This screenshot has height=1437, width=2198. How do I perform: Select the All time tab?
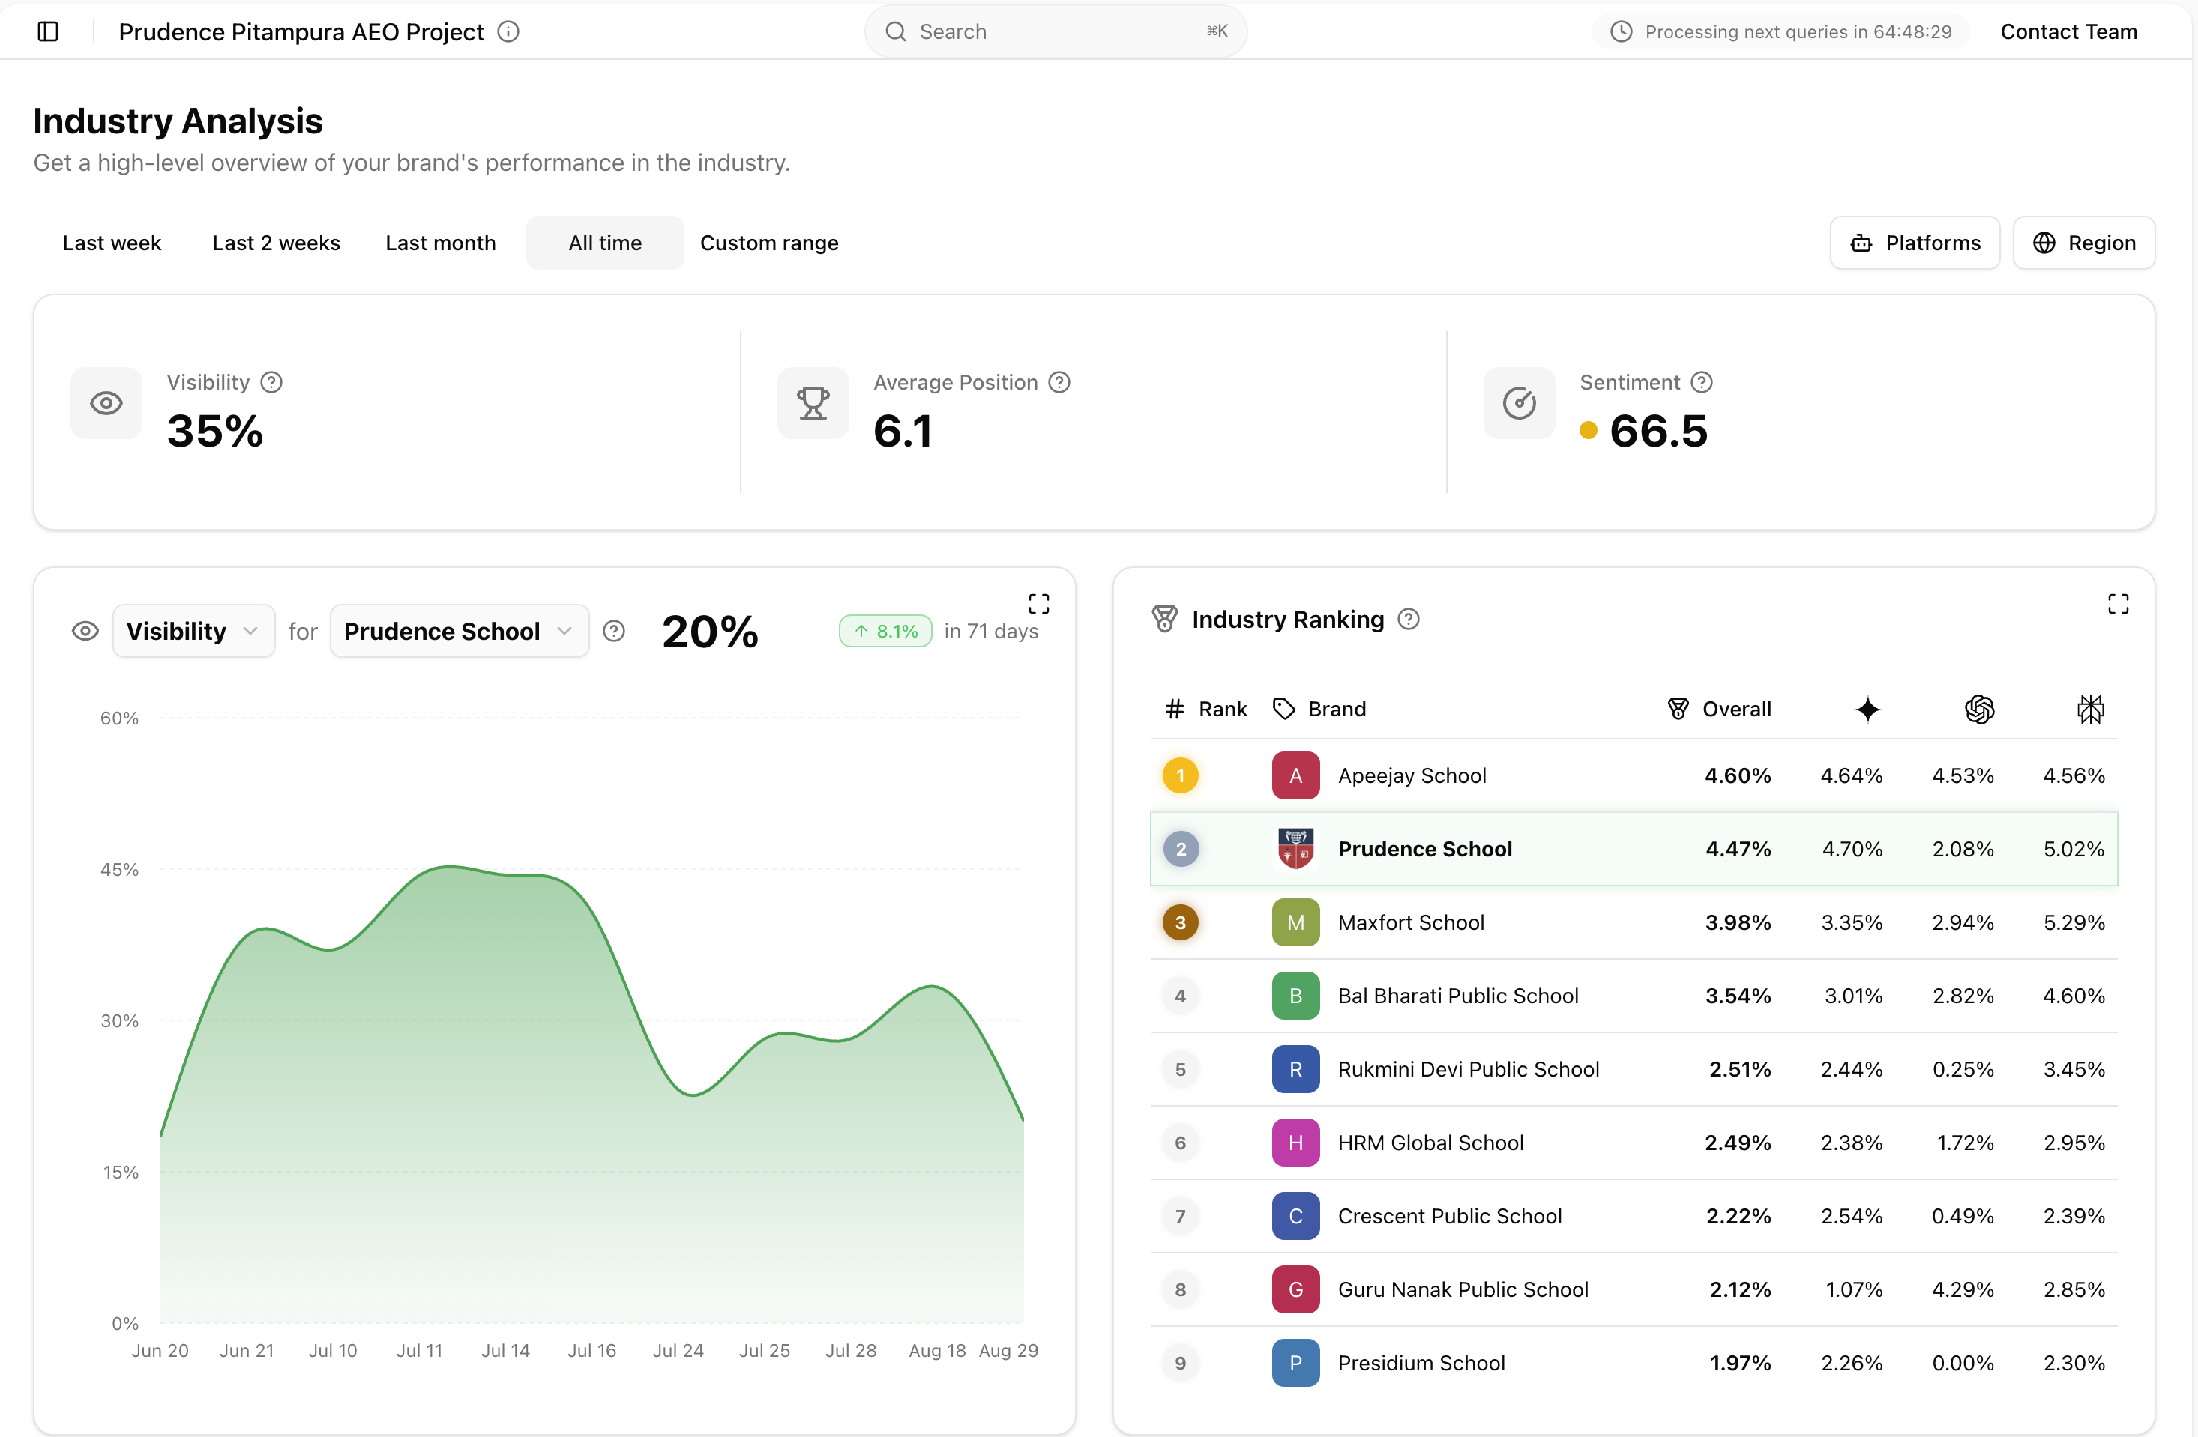(x=605, y=243)
